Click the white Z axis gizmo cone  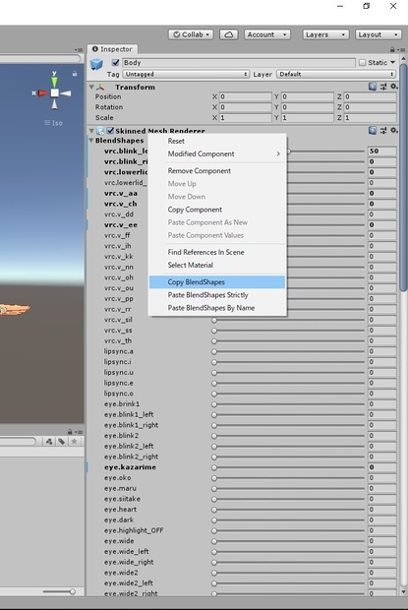click(x=66, y=93)
